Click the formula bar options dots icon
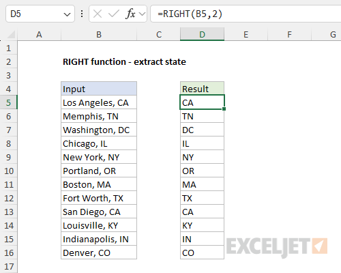Screen dimensions: 341x273 [x=82, y=14]
